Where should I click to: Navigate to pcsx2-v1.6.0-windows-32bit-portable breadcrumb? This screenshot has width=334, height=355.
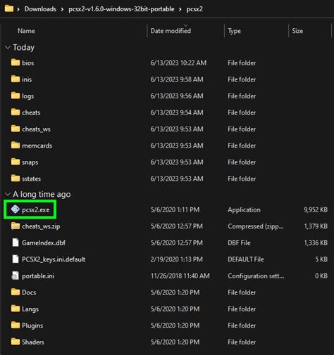tap(121, 9)
